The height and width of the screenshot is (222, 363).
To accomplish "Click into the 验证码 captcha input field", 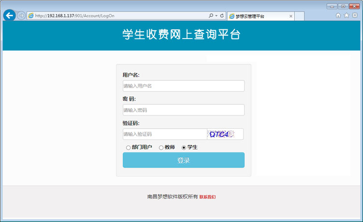I will click(164, 134).
